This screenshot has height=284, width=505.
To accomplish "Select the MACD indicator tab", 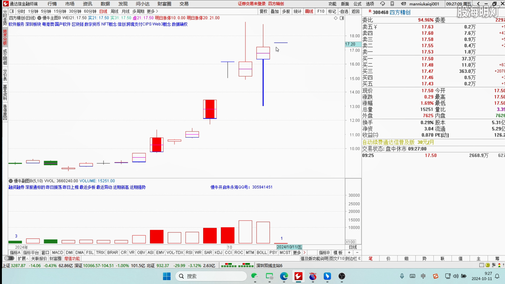I will coord(57,253).
